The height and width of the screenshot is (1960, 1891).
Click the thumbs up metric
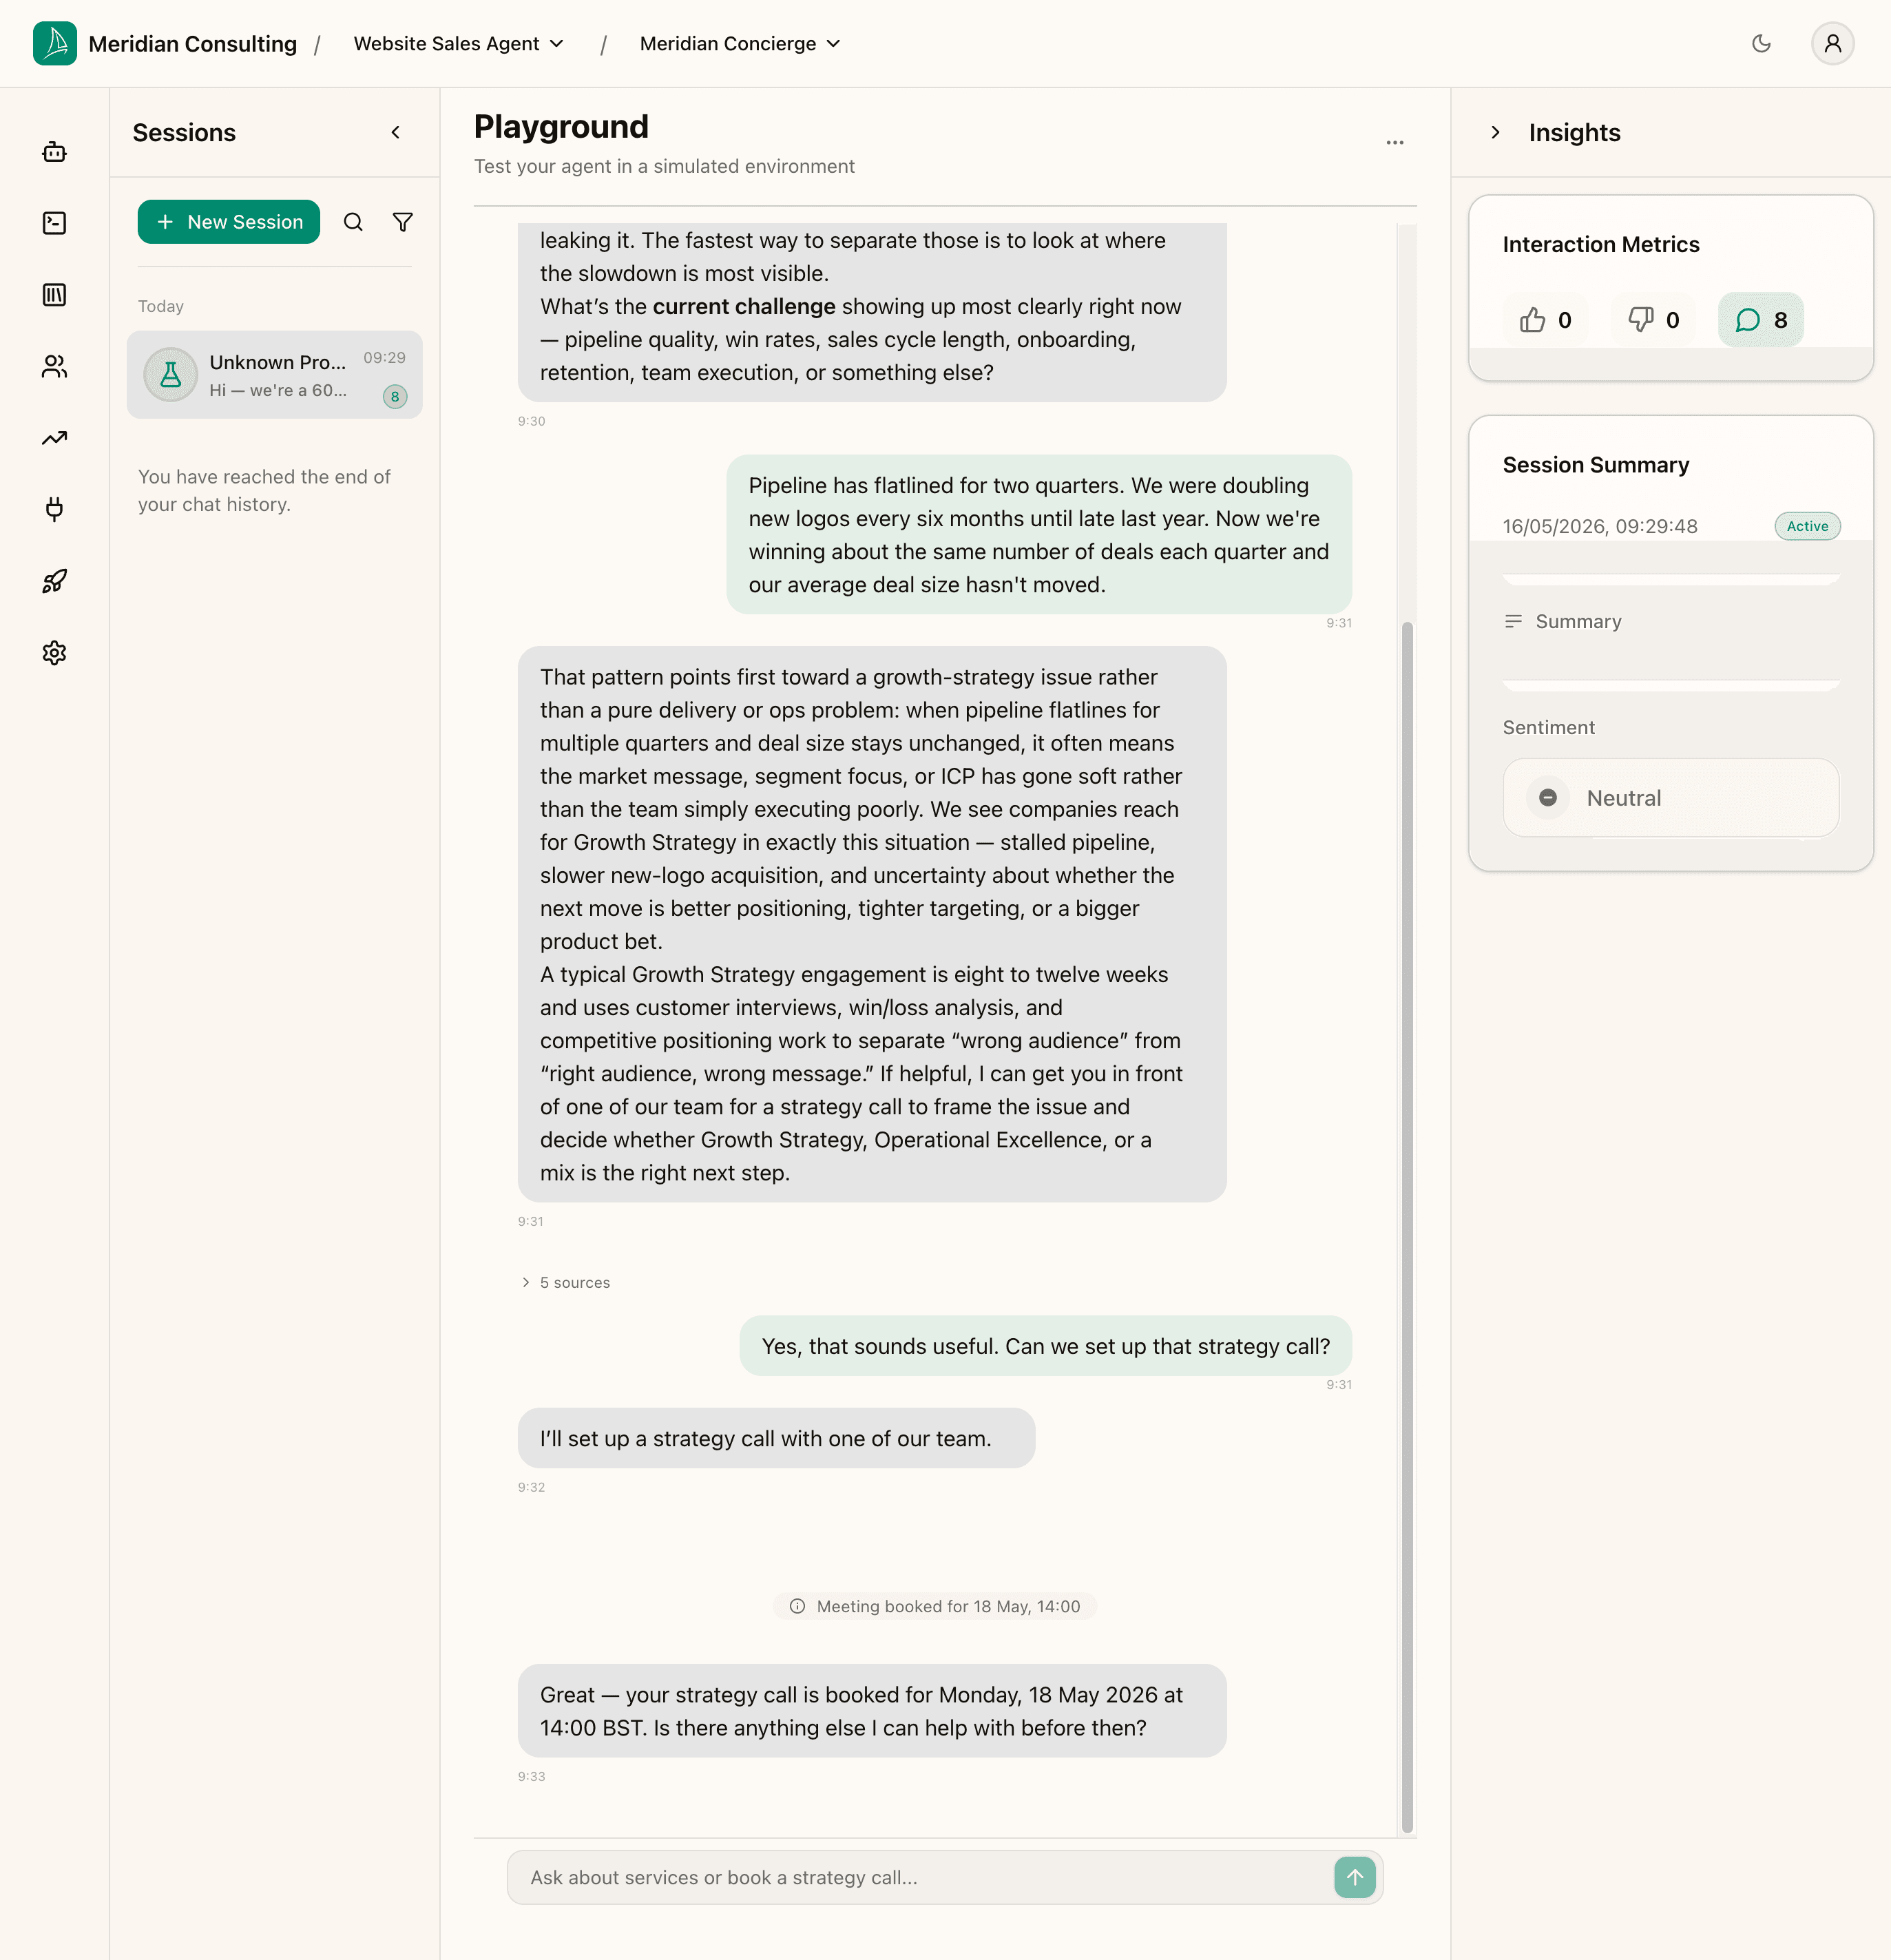1546,320
